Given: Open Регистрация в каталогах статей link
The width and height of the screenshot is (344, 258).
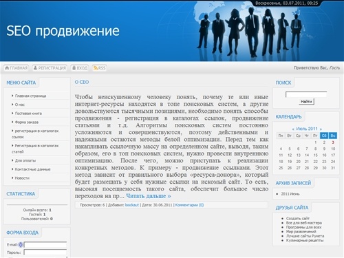Looking at the screenshot, I should (35, 149).
